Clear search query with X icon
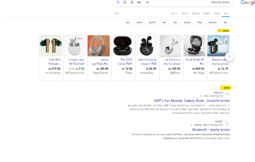 point(147,2)
